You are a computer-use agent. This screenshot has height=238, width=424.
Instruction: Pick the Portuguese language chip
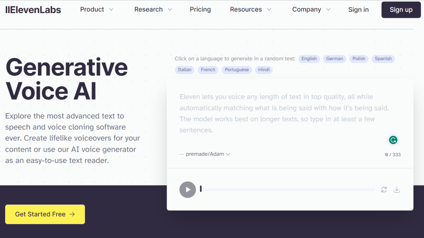point(237,70)
